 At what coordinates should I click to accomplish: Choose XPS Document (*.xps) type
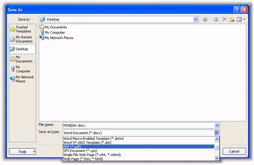(x=139, y=150)
